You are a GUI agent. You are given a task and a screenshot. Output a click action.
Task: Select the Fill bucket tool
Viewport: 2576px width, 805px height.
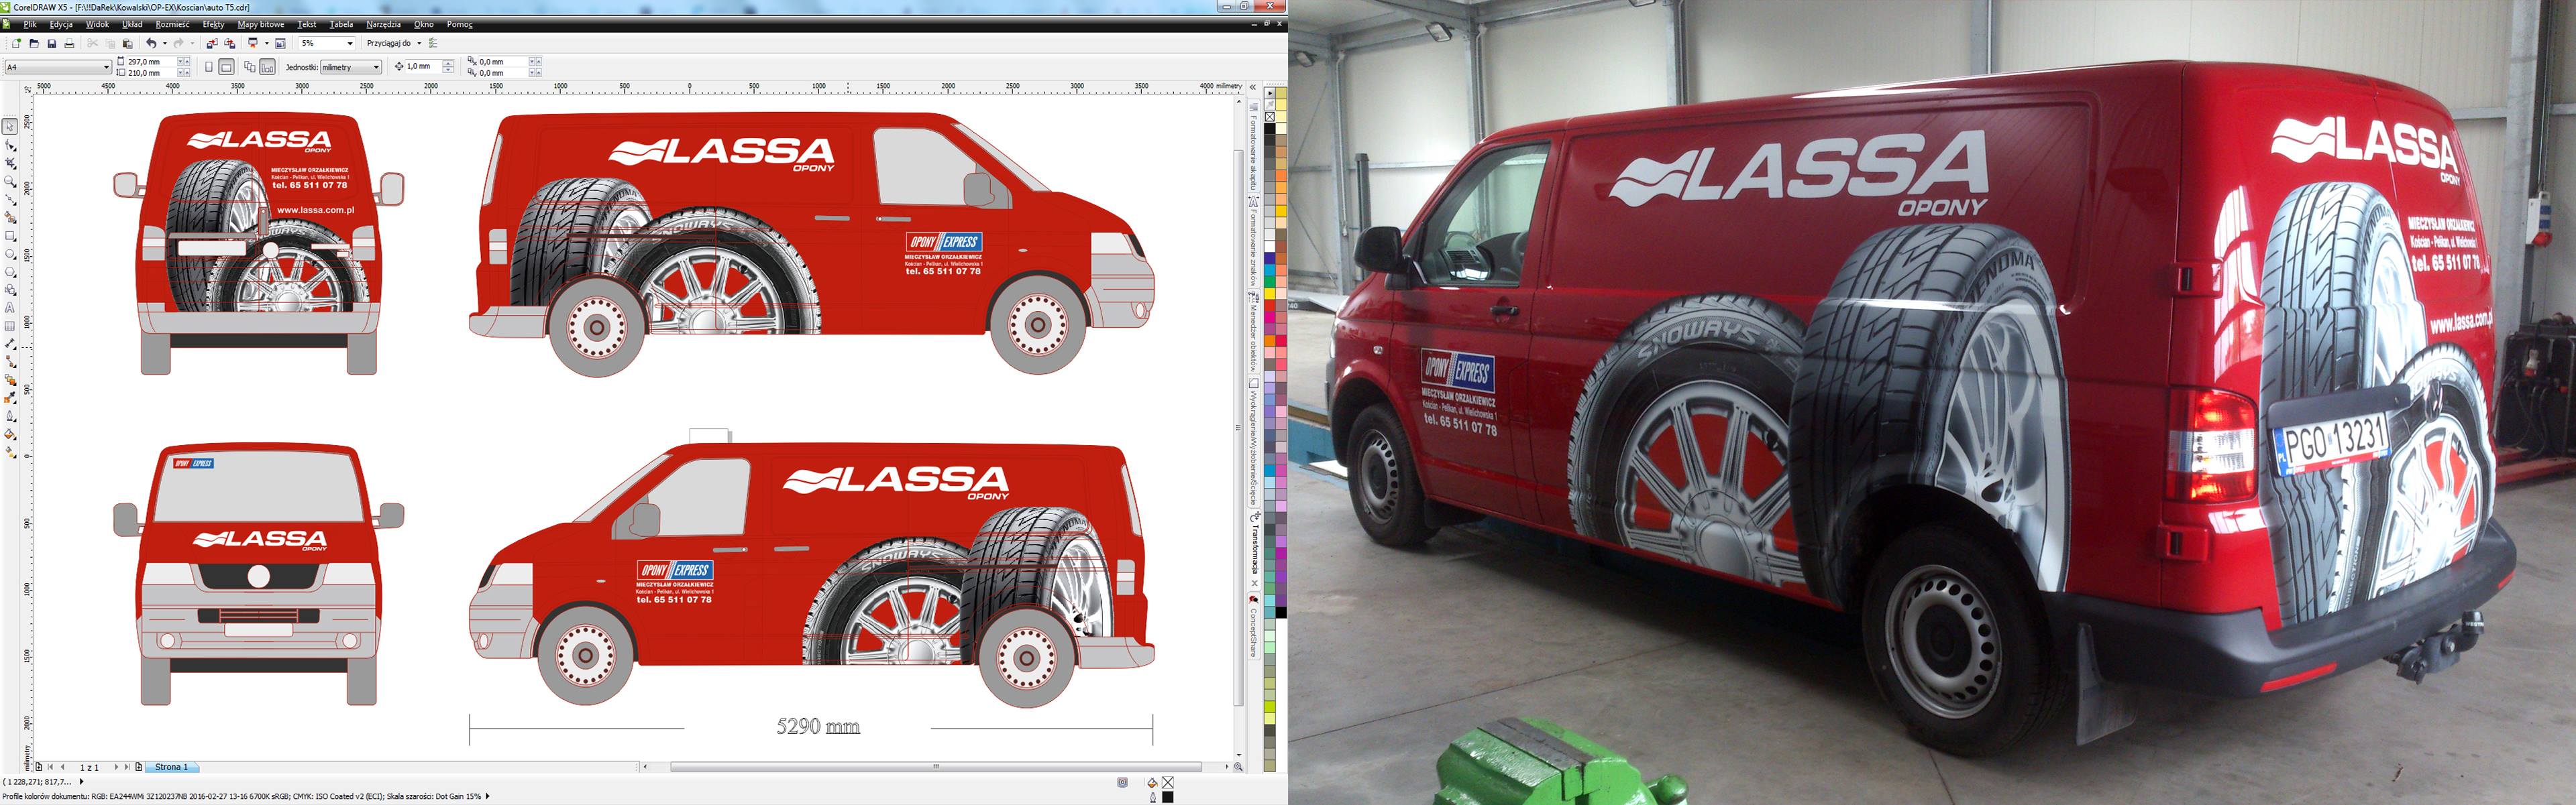pos(10,434)
